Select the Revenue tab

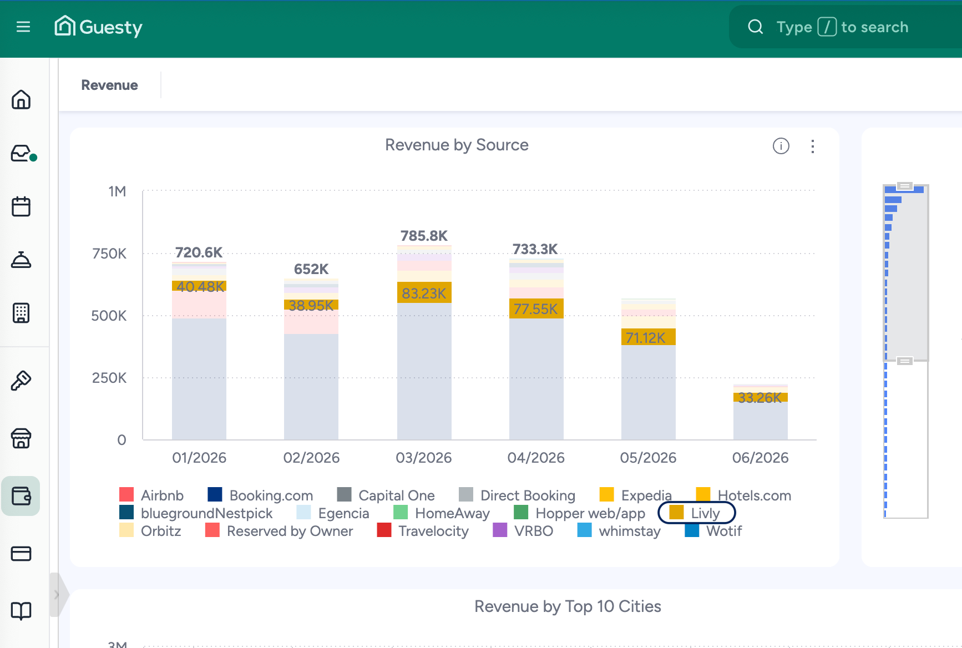tap(109, 85)
